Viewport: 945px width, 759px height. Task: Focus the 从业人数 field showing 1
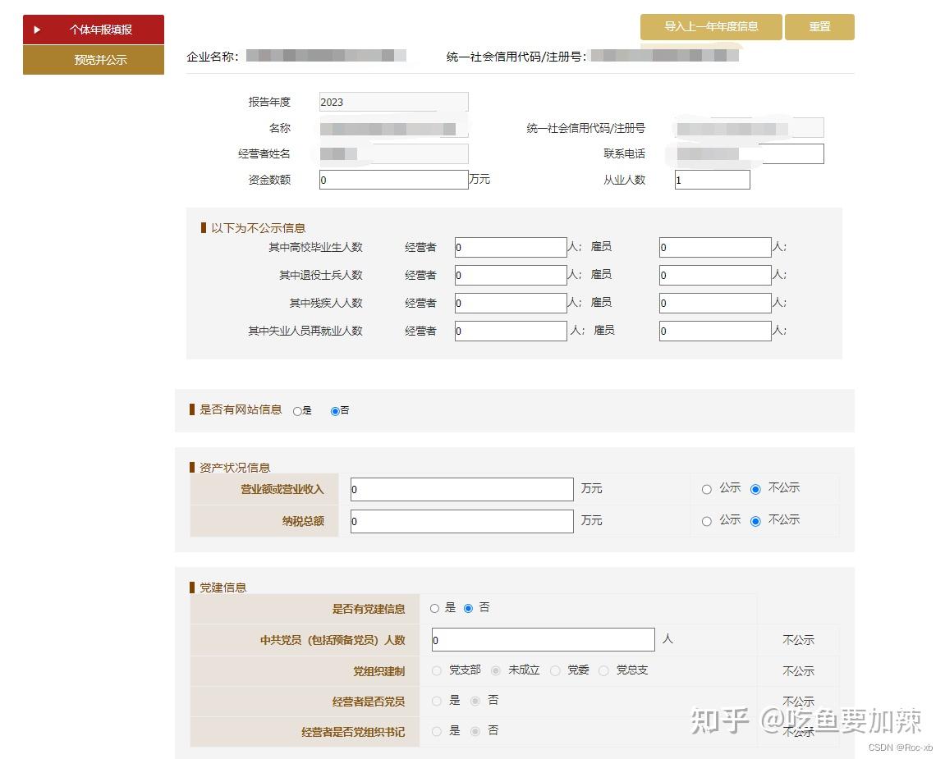(711, 179)
